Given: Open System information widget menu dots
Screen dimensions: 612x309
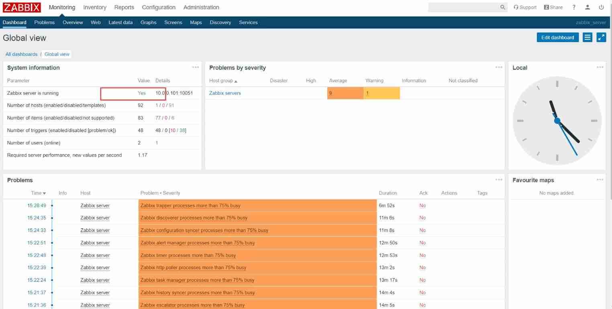Looking at the screenshot, I should point(196,67).
